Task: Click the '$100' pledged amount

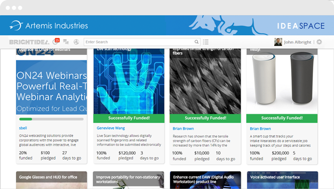Action: (45, 153)
